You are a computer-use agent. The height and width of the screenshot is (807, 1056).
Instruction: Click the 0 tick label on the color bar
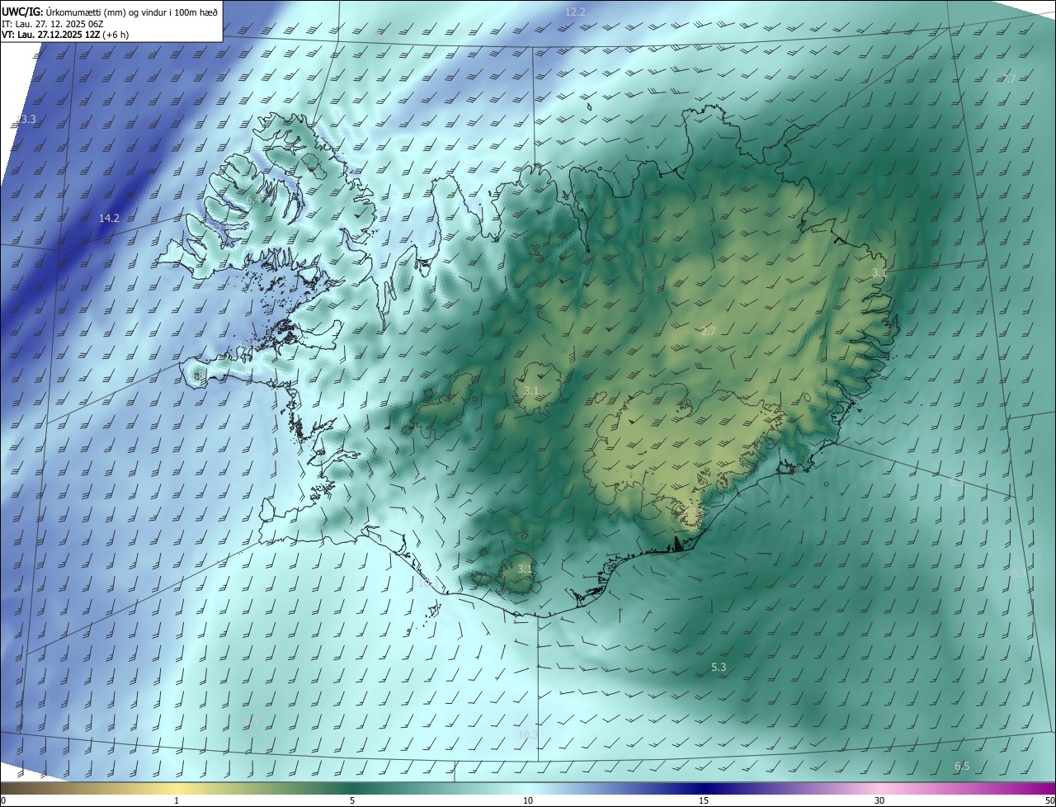click(3, 801)
